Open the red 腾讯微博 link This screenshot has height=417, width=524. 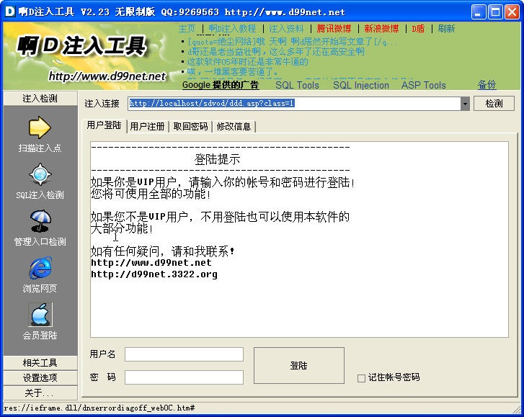pyautogui.click(x=334, y=29)
